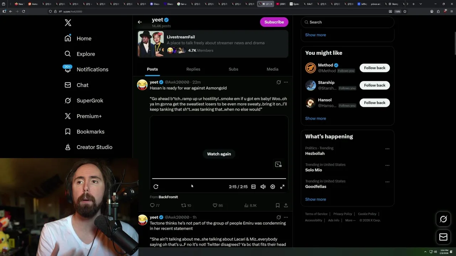Like the Hasan post (86)
Screen dimensions: 456x256
(218, 205)
